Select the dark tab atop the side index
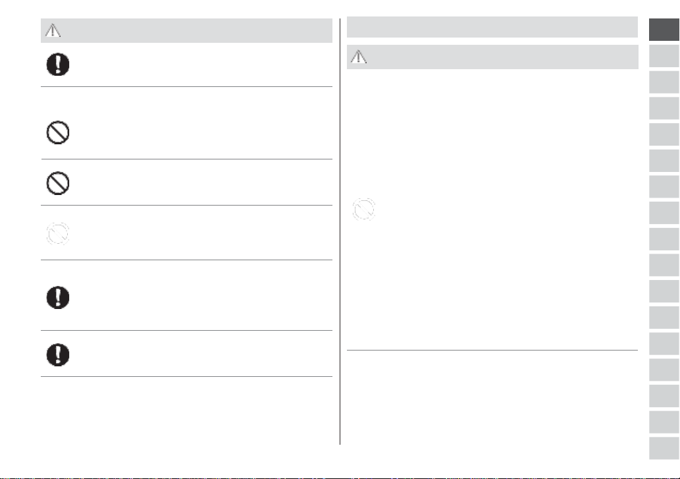This screenshot has width=680, height=479. [x=664, y=30]
